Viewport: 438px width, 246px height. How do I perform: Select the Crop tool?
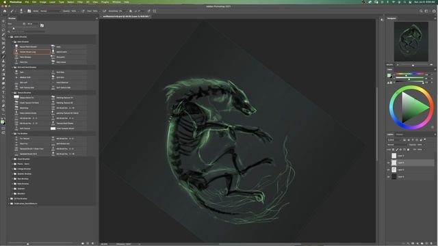coord(3,39)
